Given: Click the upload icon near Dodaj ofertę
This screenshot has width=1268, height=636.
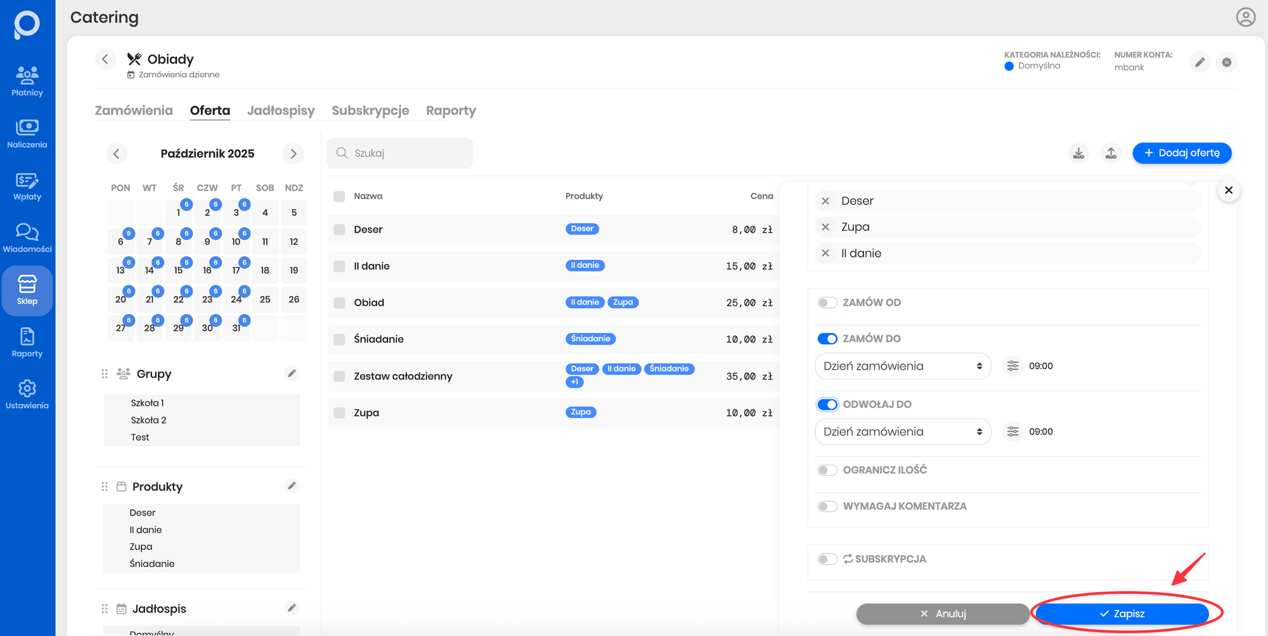Looking at the screenshot, I should [x=1111, y=153].
